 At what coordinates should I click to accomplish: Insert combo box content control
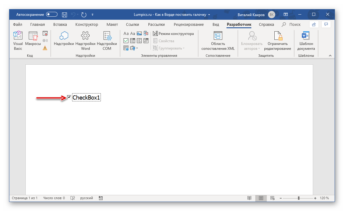pos(133,41)
